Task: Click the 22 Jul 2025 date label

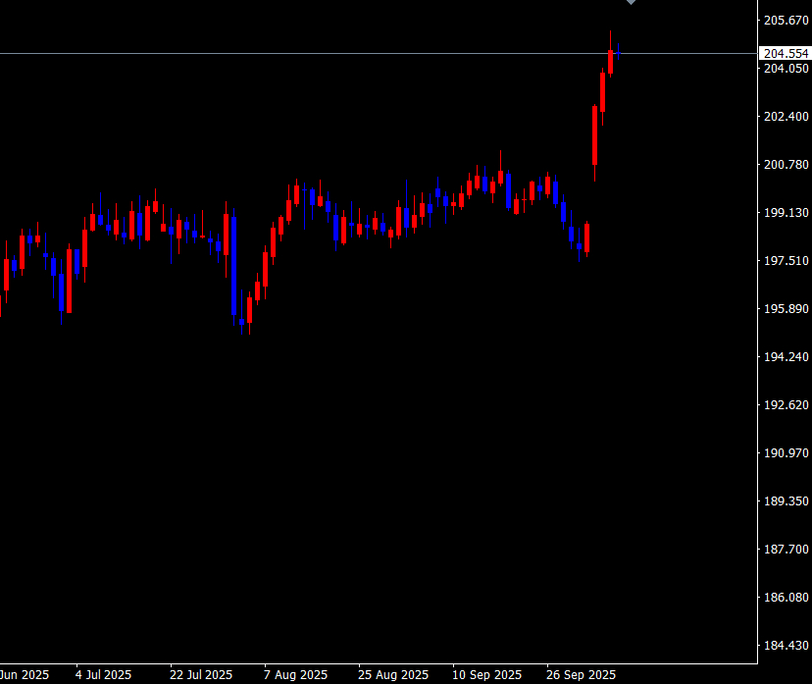Action: click(x=201, y=675)
